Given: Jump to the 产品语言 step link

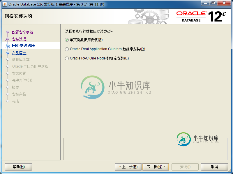Looking at the screenshot, I should [19, 53].
